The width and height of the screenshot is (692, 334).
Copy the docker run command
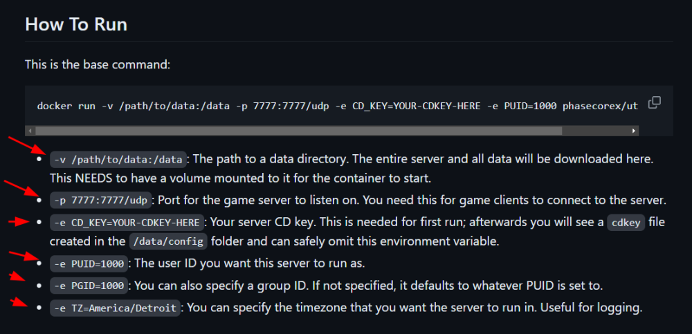pos(654,103)
